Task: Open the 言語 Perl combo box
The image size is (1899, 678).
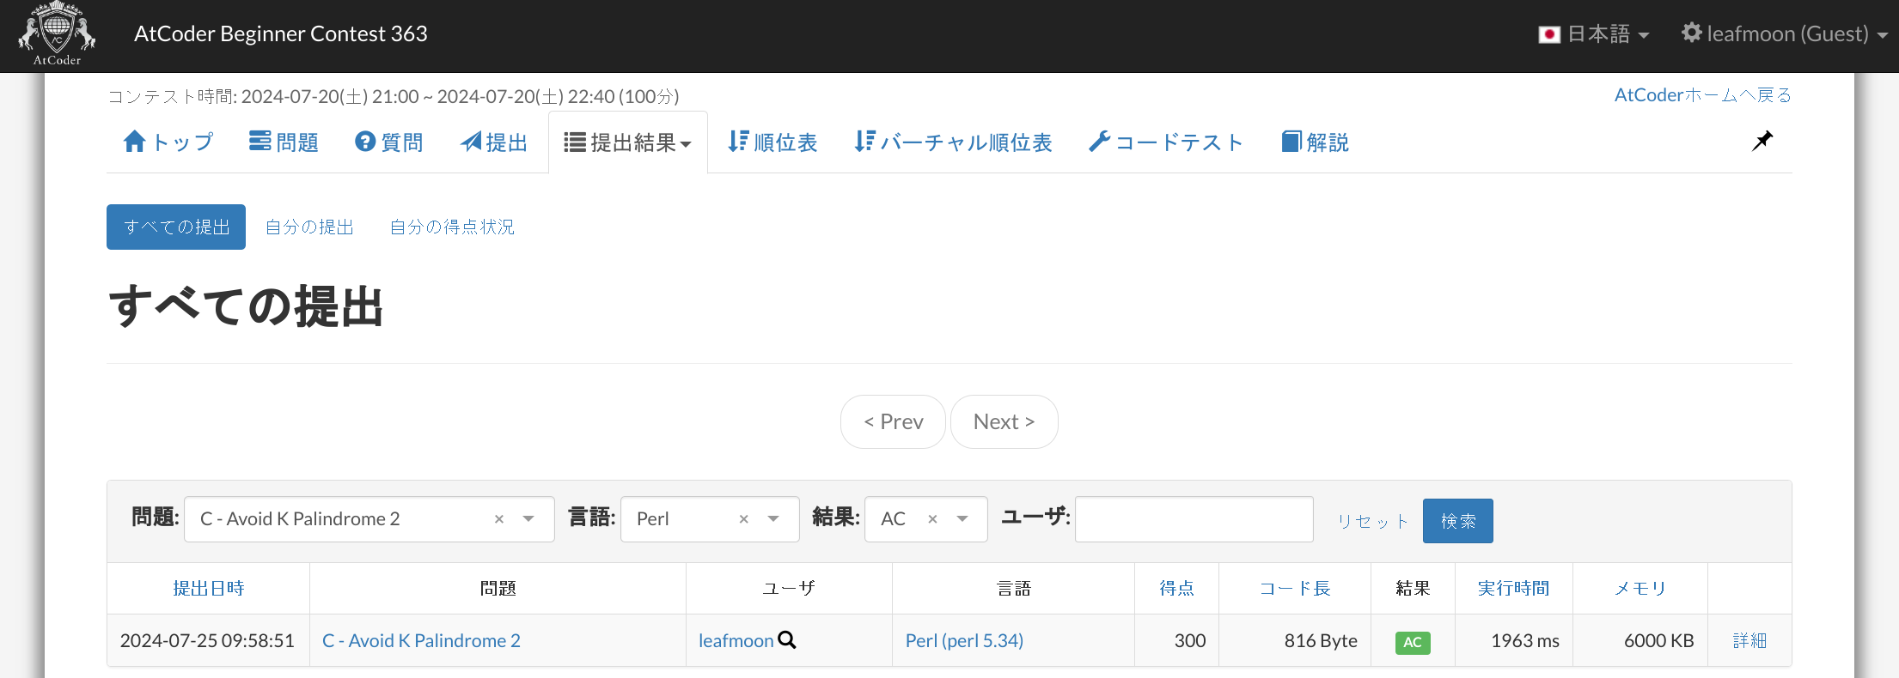Action: coord(710,519)
